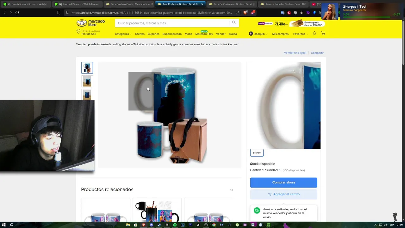Viewport: 405px width, 228px height.
Task: Click Agregar al carrito button
Action: 283,194
